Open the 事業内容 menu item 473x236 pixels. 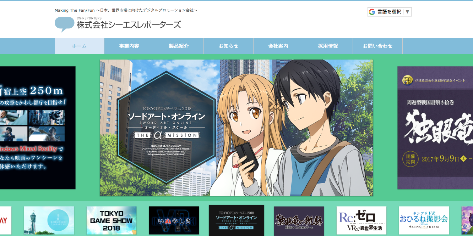click(129, 46)
